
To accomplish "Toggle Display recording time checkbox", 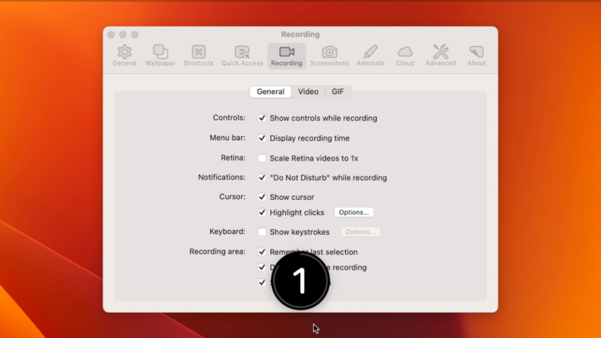I will 262,138.
